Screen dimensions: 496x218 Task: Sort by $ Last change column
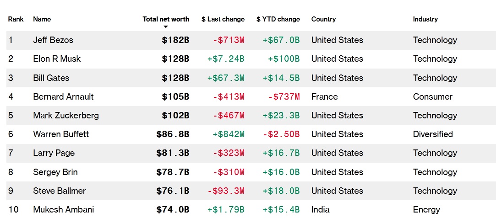223,19
